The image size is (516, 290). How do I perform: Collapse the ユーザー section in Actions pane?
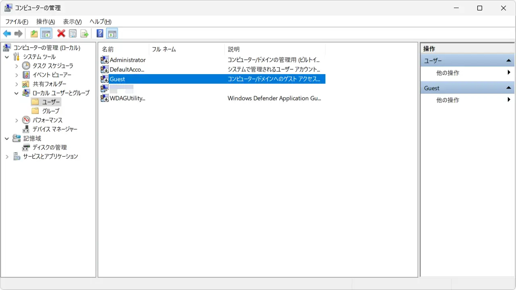509,61
